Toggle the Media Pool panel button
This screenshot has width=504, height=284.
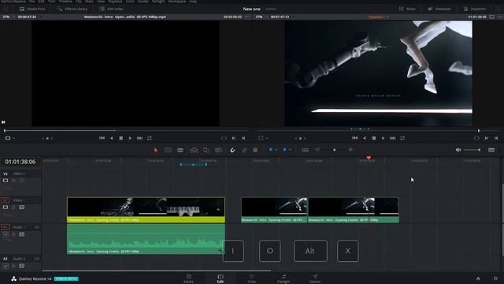(32, 9)
